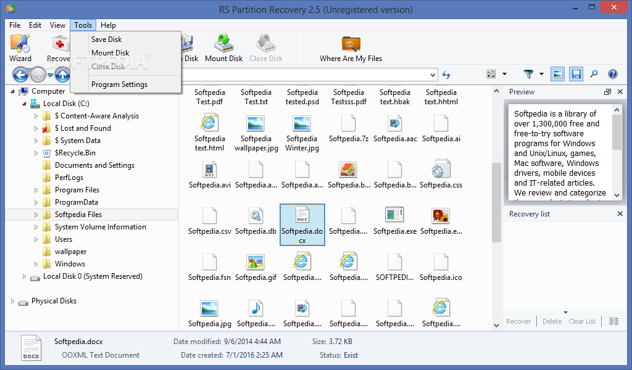Open the view mode dropdown arrow
This screenshot has height=370, width=632.
[504, 74]
